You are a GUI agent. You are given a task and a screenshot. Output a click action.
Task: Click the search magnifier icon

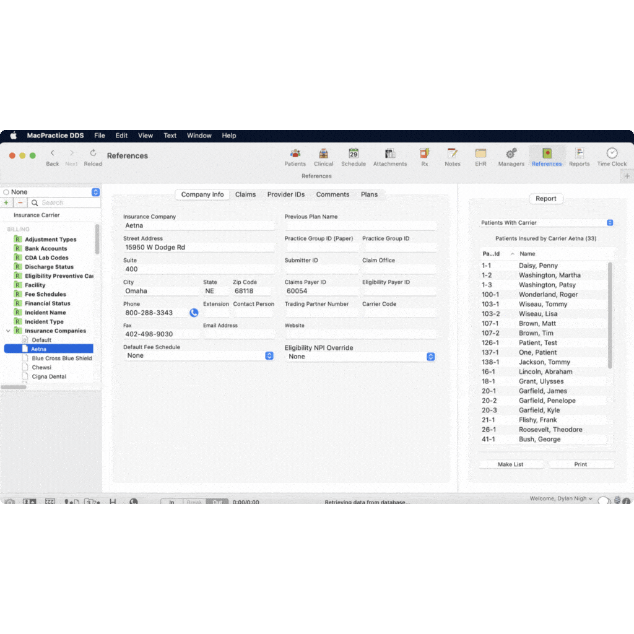(x=35, y=202)
